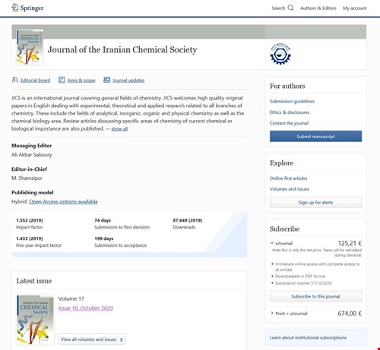Click the Aims & scope icon
This screenshot has width=380, height=350.
[62, 80]
